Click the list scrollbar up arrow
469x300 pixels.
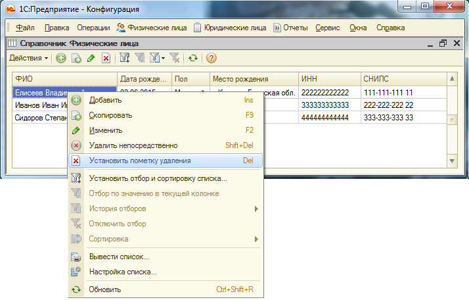(452, 79)
